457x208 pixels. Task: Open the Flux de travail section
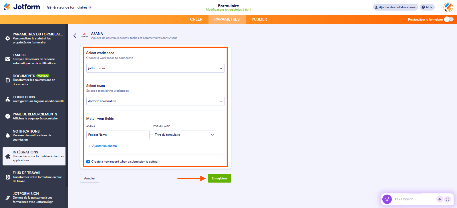coord(34,177)
